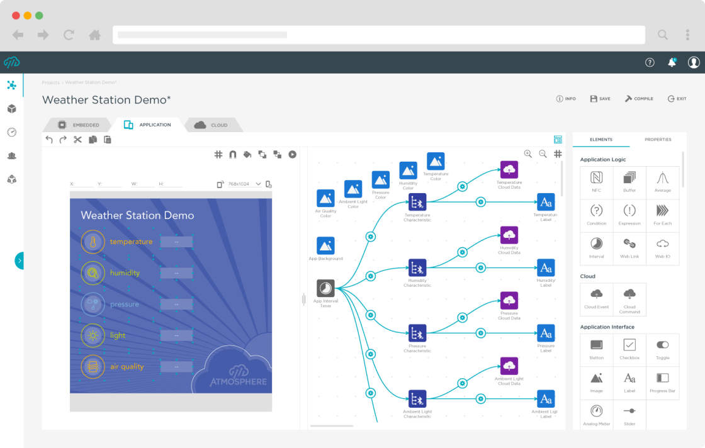Undo the last action with undo arrow
705x448 pixels.
click(x=50, y=140)
